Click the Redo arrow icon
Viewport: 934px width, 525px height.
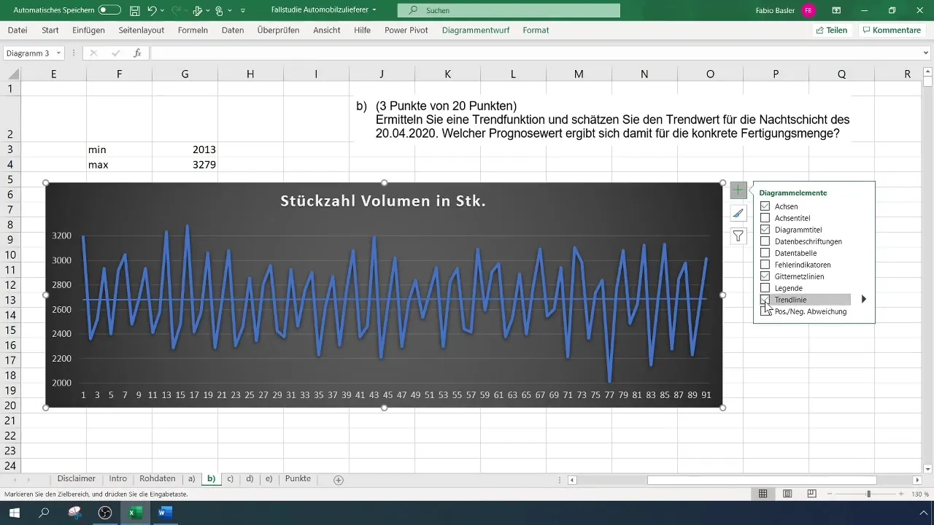pyautogui.click(x=176, y=11)
